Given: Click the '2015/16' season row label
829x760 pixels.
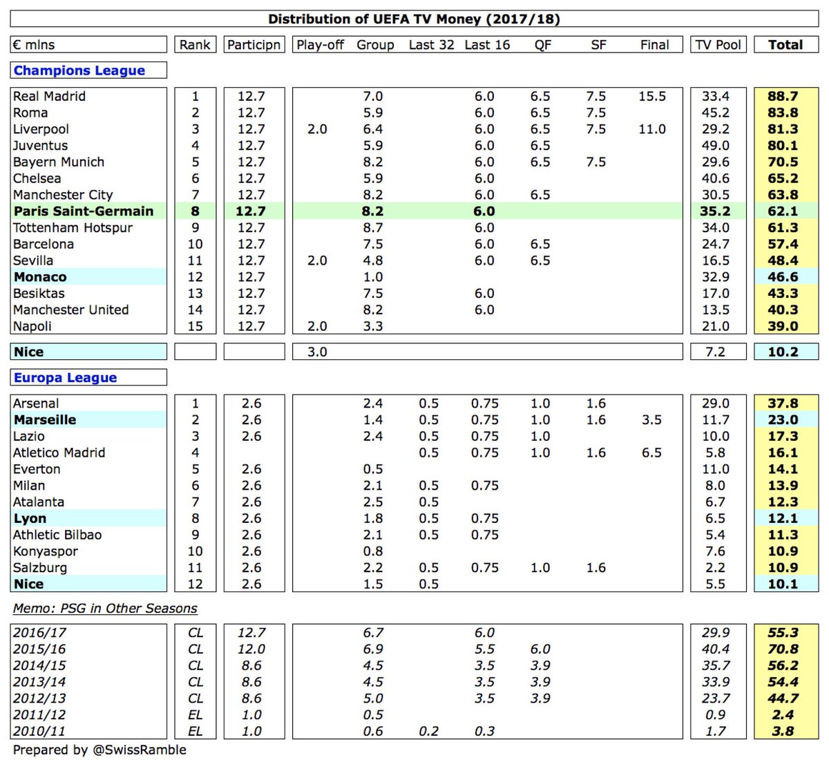Looking at the screenshot, I should click(x=40, y=649).
